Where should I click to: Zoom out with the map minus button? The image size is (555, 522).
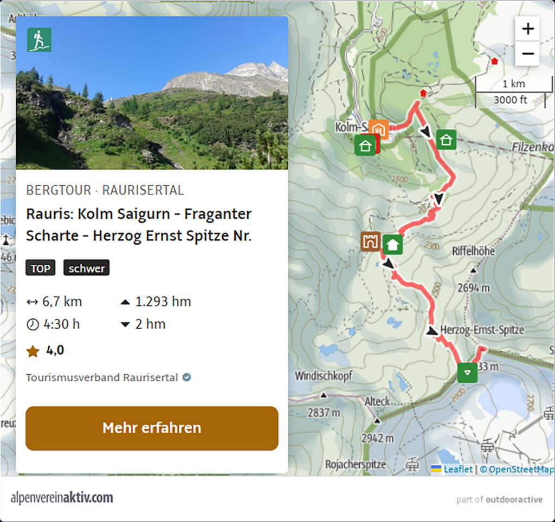point(527,54)
